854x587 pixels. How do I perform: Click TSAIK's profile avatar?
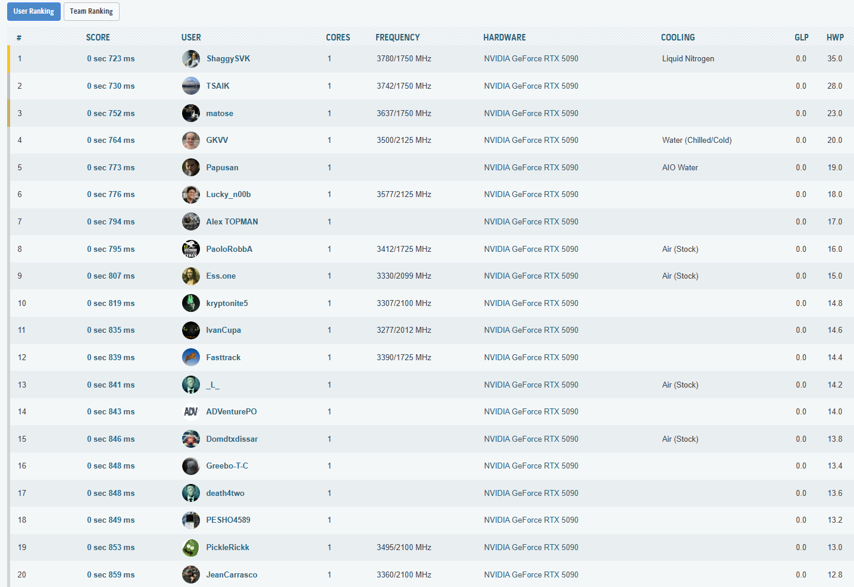click(x=190, y=86)
